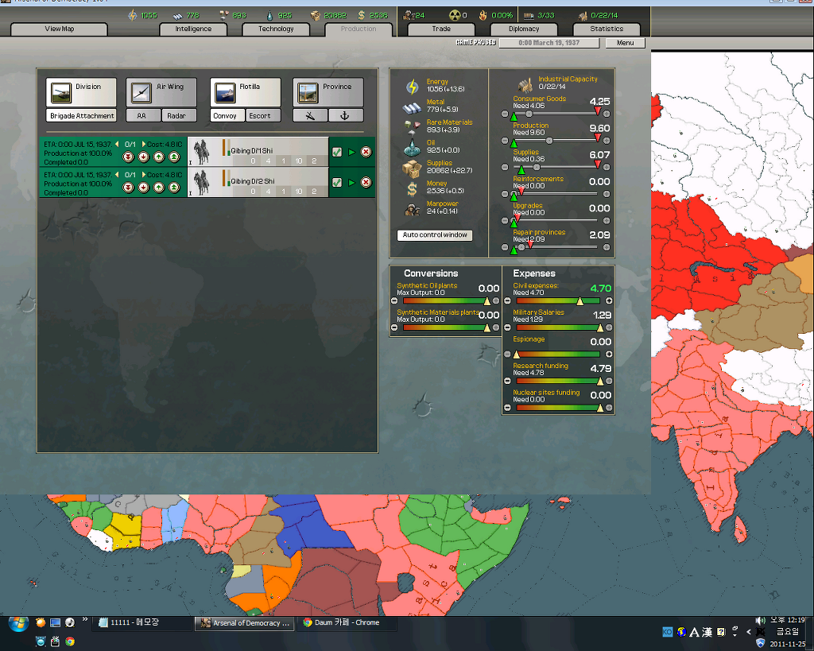The height and width of the screenshot is (651, 814).
Task: Open the Trade tab
Action: pos(441,29)
